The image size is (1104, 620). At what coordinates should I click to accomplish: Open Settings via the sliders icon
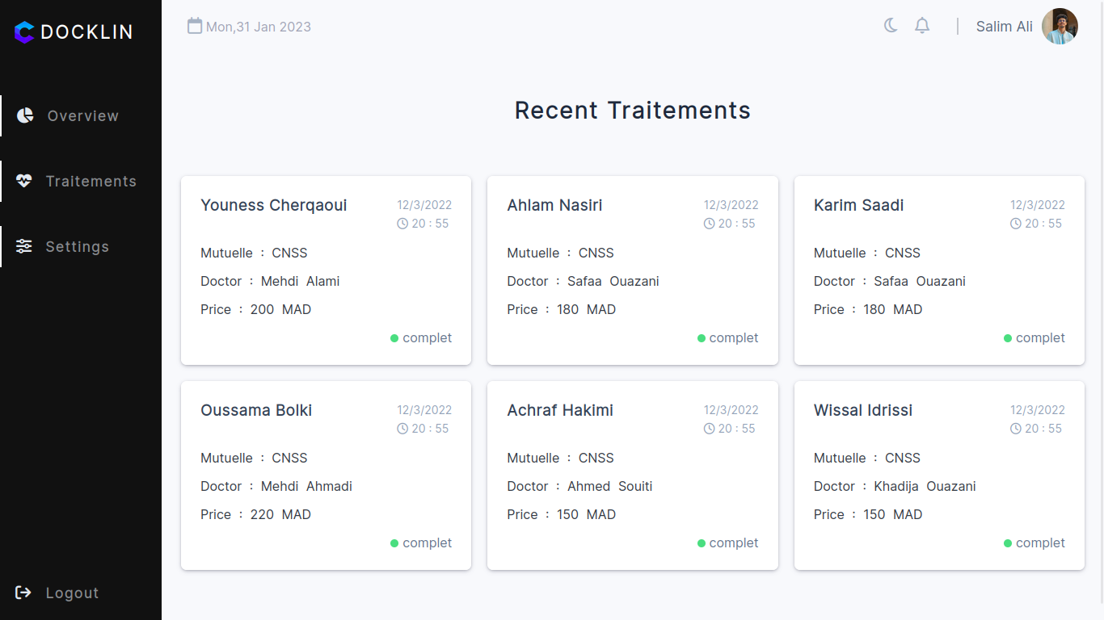tap(24, 246)
